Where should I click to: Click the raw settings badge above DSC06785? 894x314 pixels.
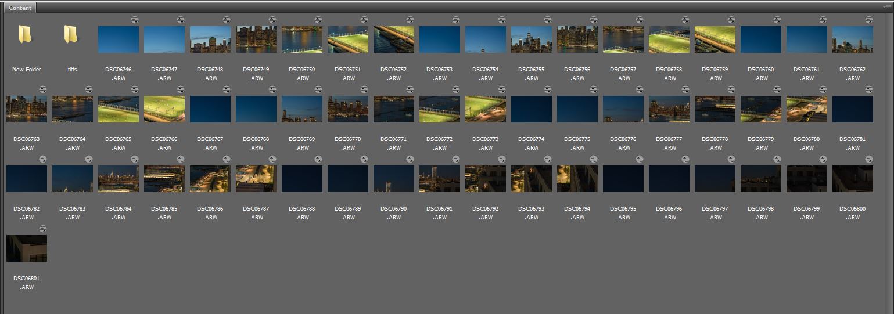click(x=180, y=159)
